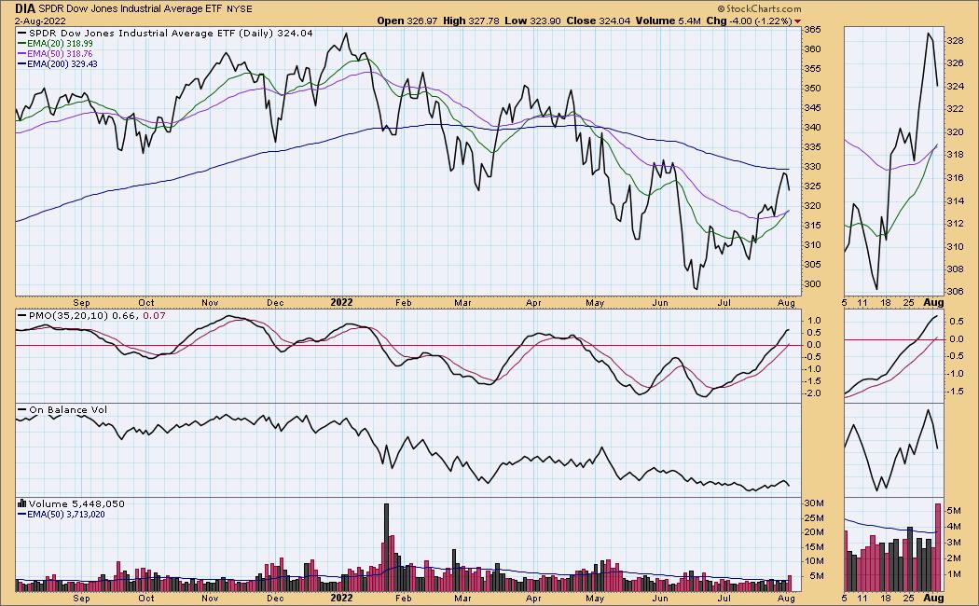
Task: Click the 1M label on the zoomed volume axis
Action: (954, 574)
